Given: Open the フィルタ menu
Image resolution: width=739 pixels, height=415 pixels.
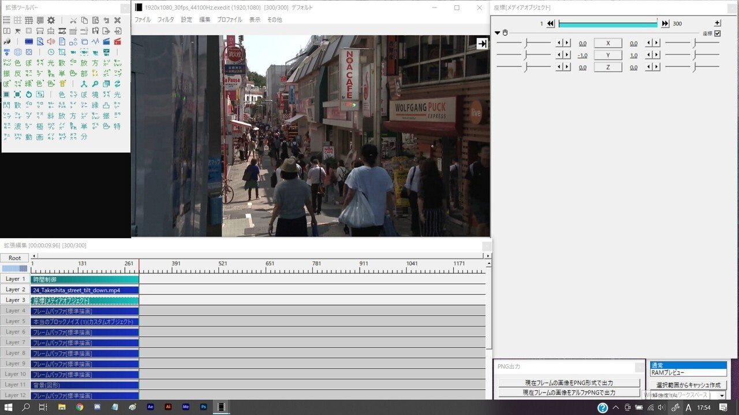Looking at the screenshot, I should 166,20.
